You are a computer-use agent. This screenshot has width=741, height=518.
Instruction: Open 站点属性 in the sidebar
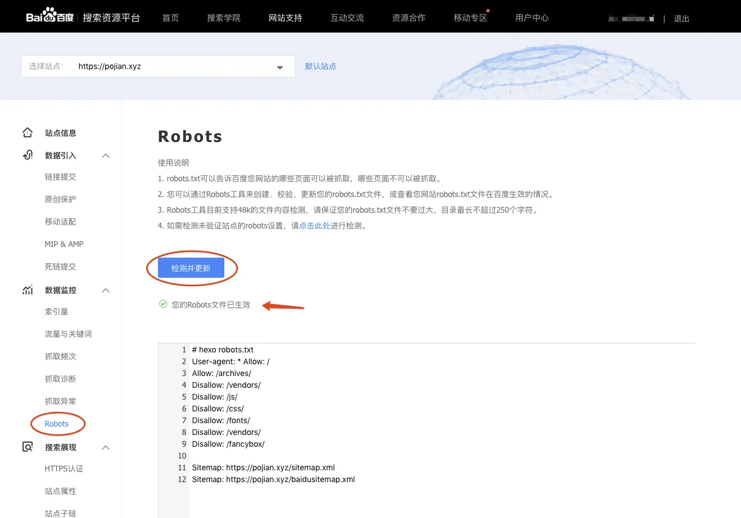61,491
